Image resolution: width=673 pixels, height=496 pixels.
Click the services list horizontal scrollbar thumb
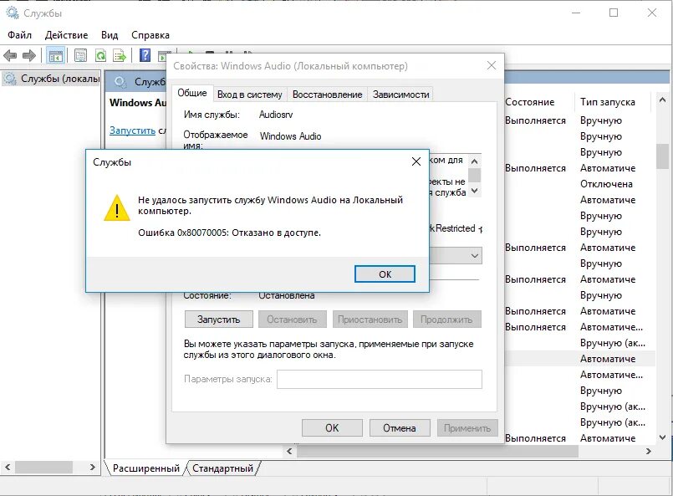pyautogui.click(x=437, y=451)
